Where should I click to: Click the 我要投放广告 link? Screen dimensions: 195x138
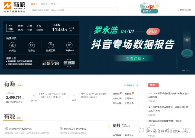coord(131,85)
